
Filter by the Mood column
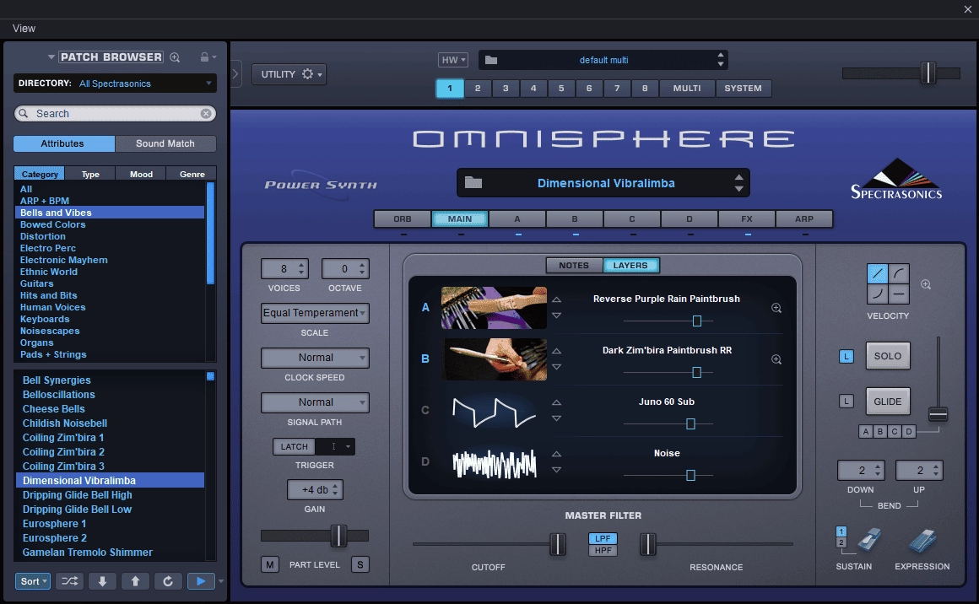141,174
